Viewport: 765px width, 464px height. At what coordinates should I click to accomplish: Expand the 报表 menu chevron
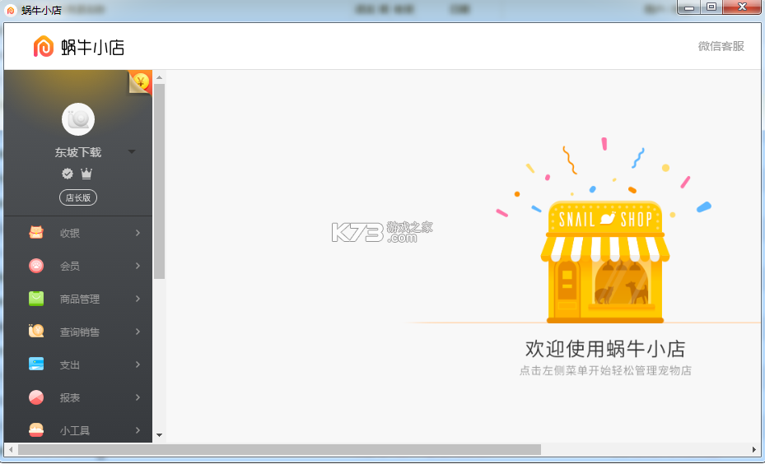coord(138,397)
